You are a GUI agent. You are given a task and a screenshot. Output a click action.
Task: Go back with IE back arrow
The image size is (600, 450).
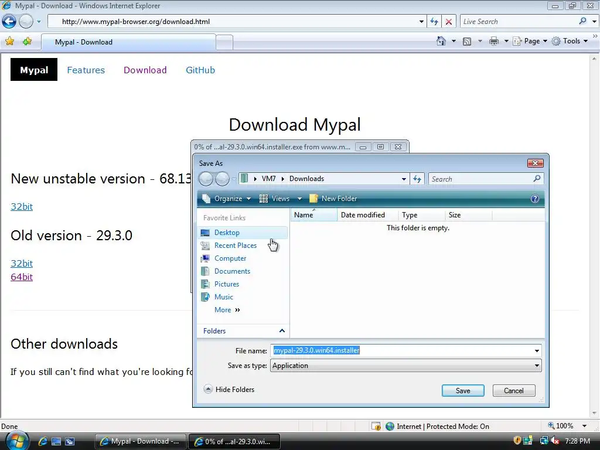pyautogui.click(x=9, y=22)
